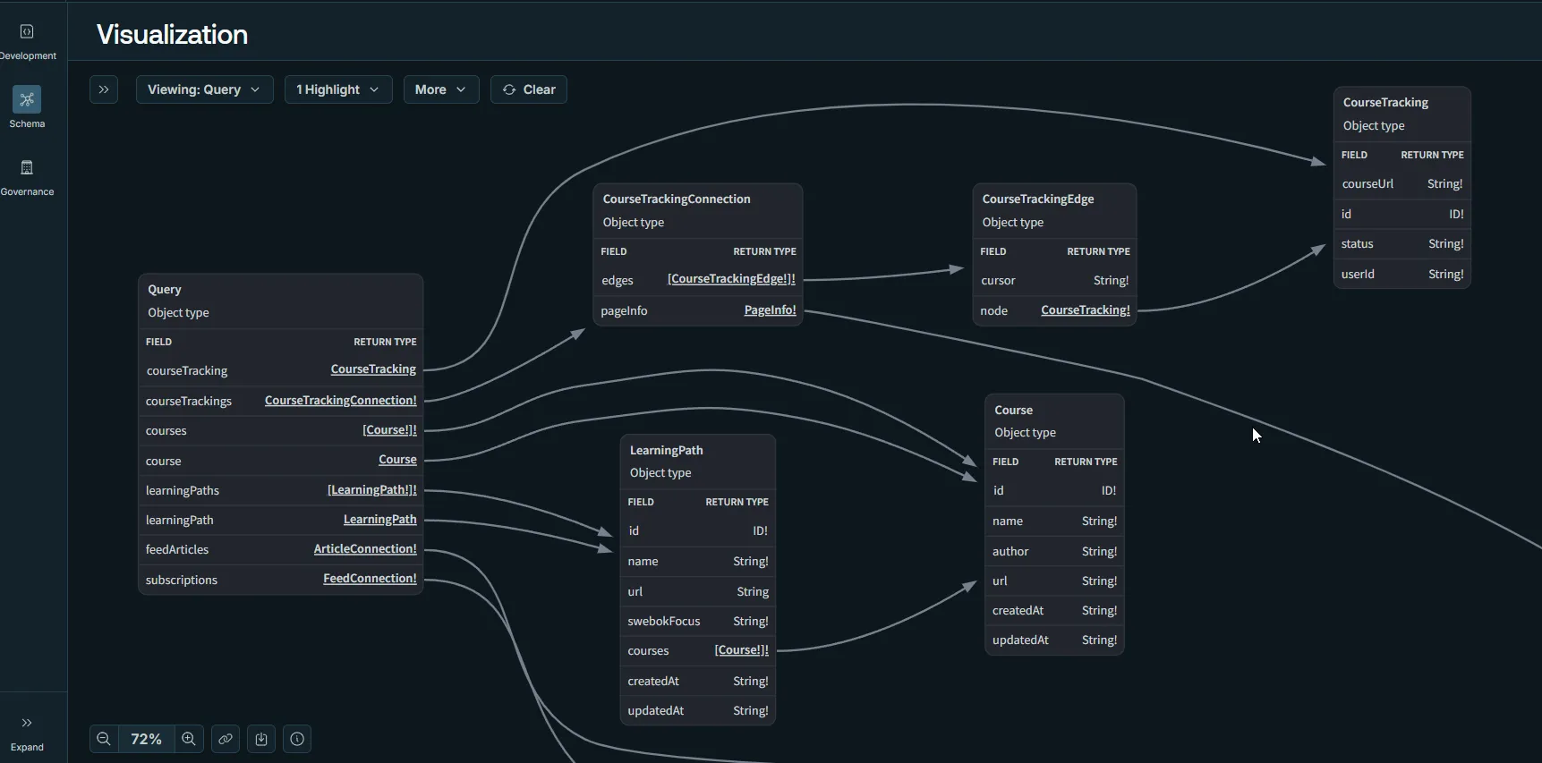The height and width of the screenshot is (763, 1542).
Task: Open the Development sidebar section
Action: (x=27, y=42)
